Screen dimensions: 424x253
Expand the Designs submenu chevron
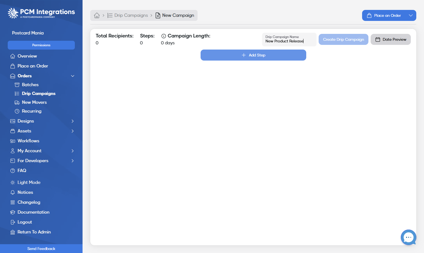(73, 121)
